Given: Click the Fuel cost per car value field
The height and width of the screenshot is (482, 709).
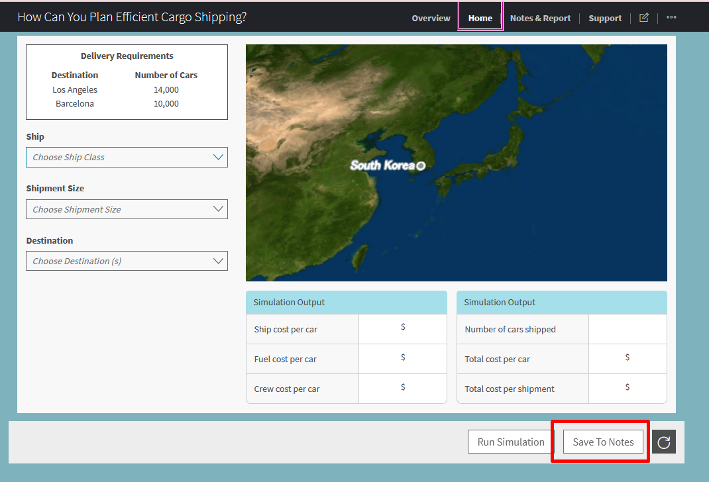Looking at the screenshot, I should tap(402, 357).
